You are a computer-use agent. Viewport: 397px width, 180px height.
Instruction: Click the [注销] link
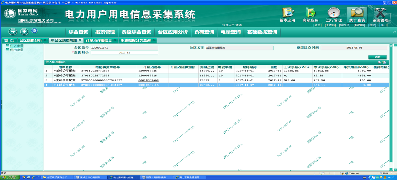click(x=372, y=25)
